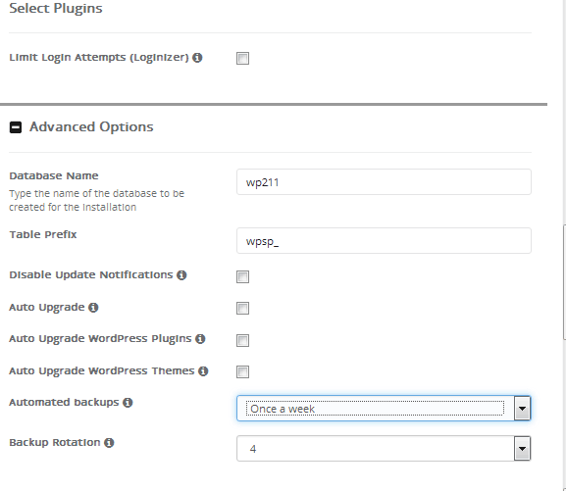The width and height of the screenshot is (566, 491).
Task: Enable Auto Upgrade WordPress Plugins checkbox
Action: [x=242, y=340]
